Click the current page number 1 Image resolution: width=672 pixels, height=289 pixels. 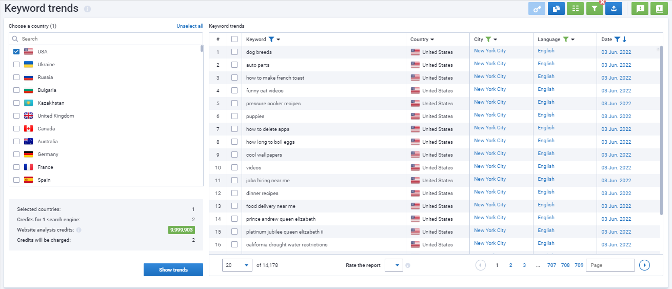[x=497, y=265]
